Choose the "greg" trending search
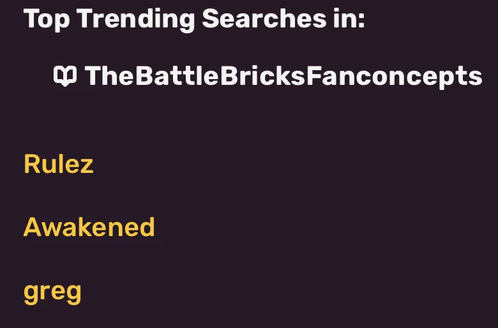The width and height of the screenshot is (498, 328). [x=52, y=292]
